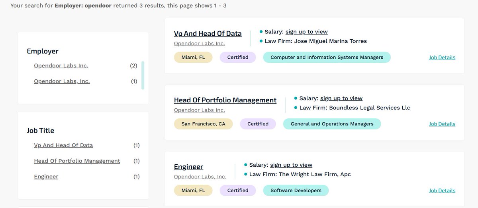478x208 pixels.
Task: Click Law Firm: Boundless Legal Services Llc text
Action: [355, 108]
